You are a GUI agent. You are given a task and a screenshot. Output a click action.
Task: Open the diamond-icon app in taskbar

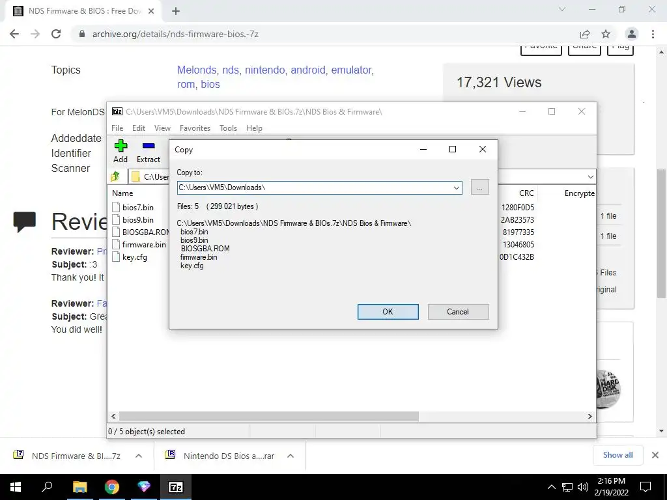[144, 487]
